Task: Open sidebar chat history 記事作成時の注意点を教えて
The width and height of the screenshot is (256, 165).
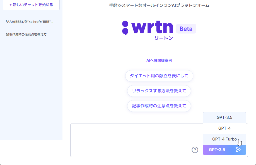Action: [x=26, y=35]
